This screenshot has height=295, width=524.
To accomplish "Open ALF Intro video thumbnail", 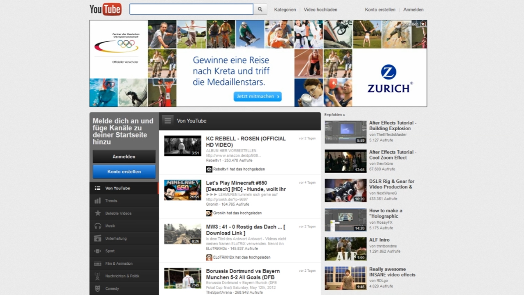I will (x=346, y=249).
